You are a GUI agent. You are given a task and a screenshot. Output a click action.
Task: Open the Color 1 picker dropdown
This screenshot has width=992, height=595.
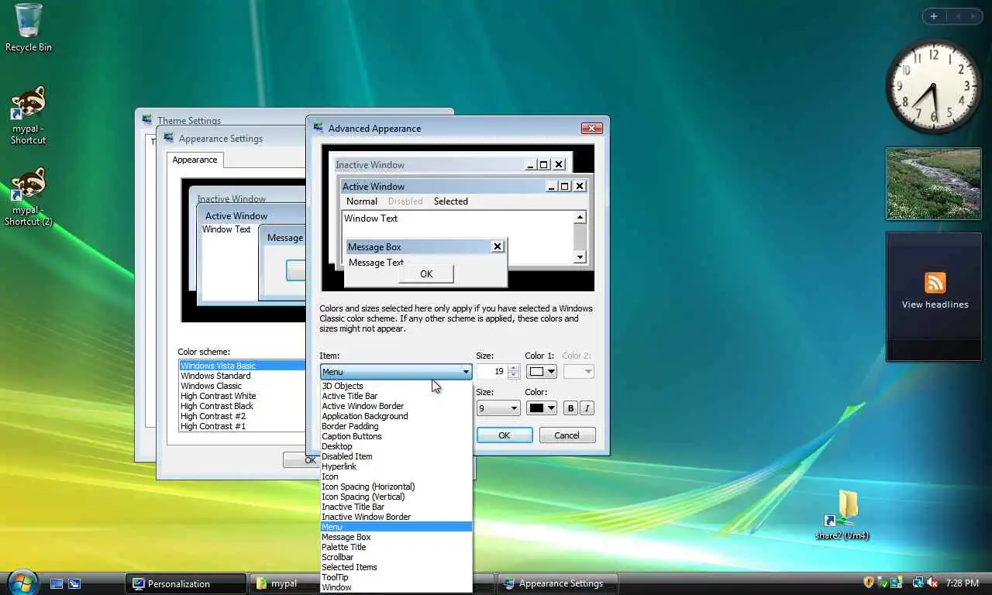(x=541, y=372)
